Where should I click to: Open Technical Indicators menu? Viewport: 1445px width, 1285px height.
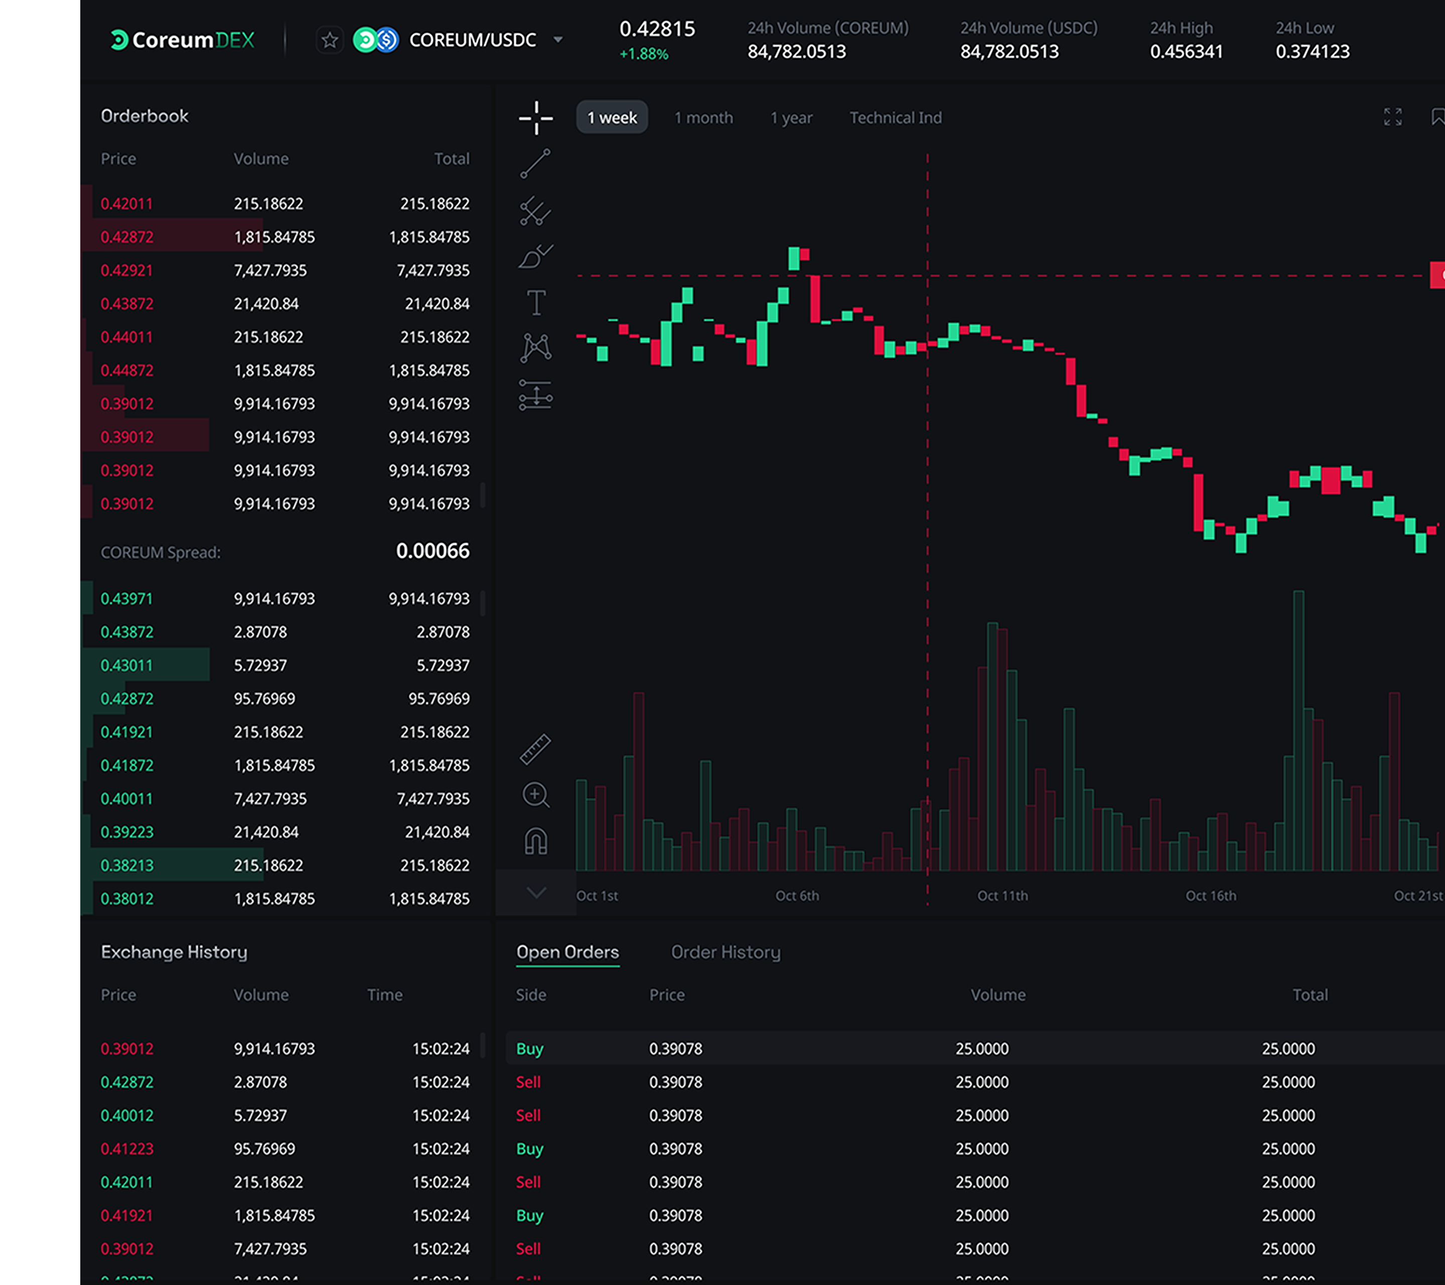point(895,118)
